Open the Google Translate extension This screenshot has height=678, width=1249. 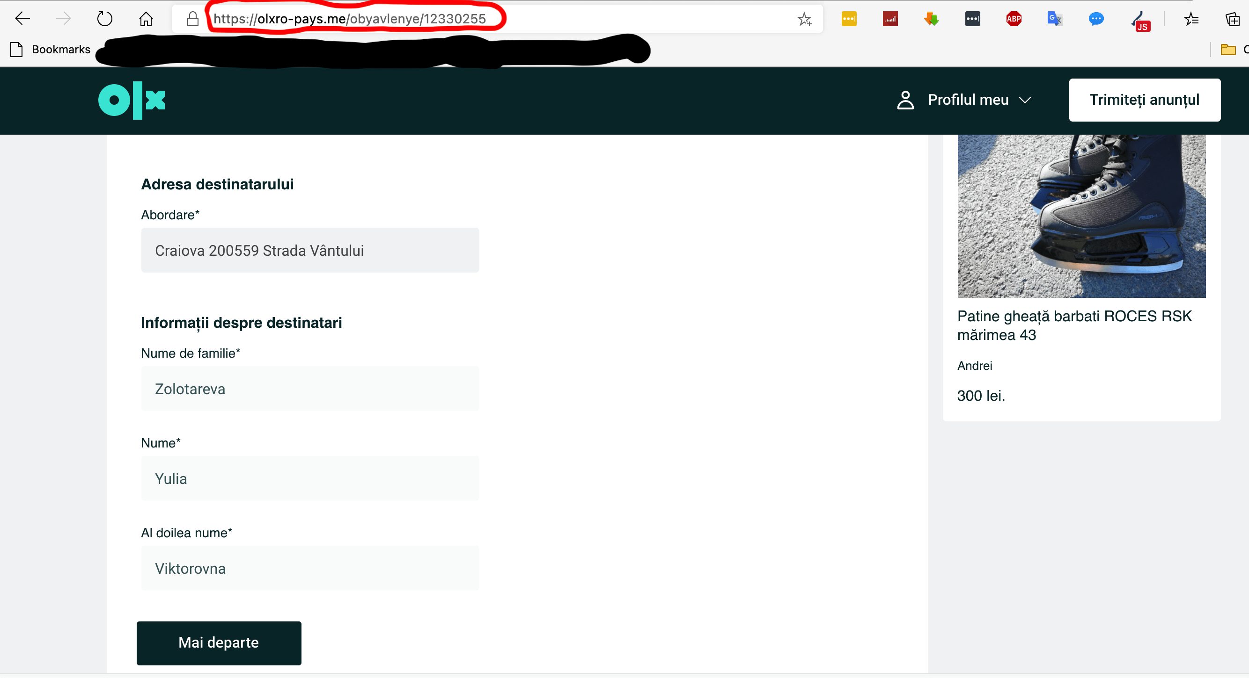click(x=1054, y=19)
